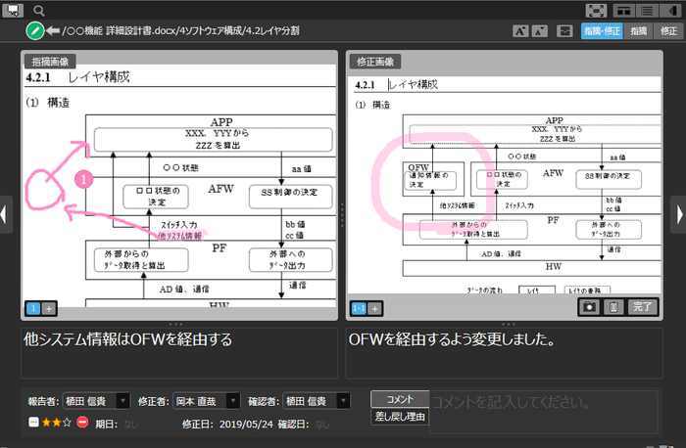Image resolution: width=686 pixels, height=448 pixels.
Task: Click the 期日 なし value
Action: coord(130,424)
